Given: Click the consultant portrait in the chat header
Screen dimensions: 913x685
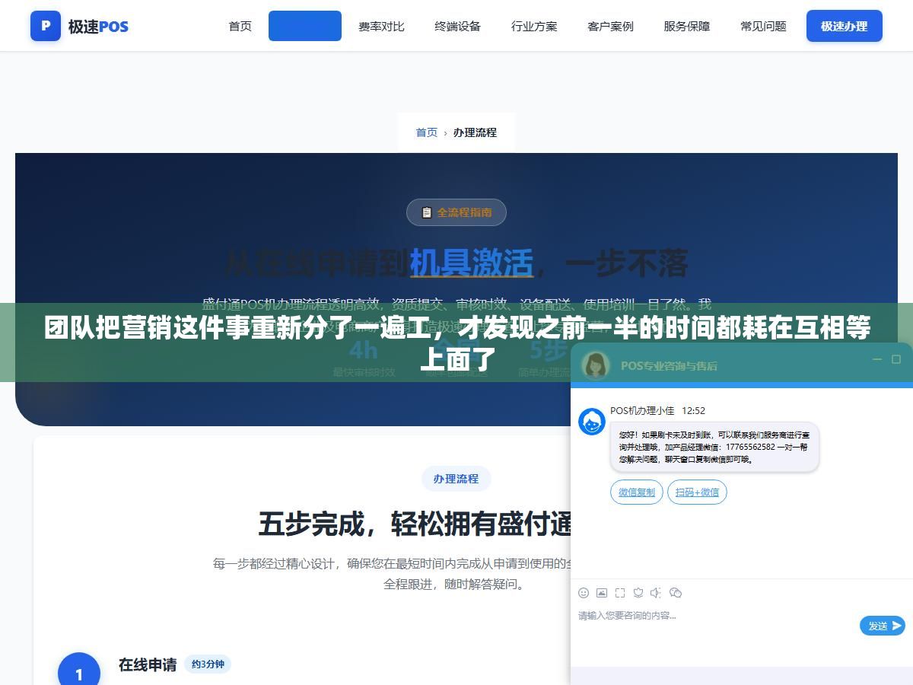Looking at the screenshot, I should tap(596, 365).
